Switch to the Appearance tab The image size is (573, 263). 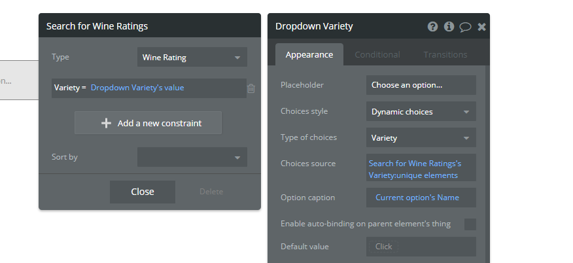309,55
